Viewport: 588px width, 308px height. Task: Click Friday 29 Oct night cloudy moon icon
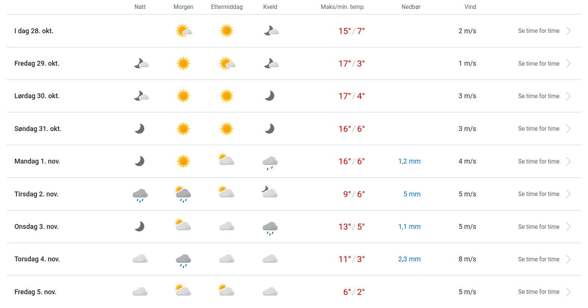point(141,63)
